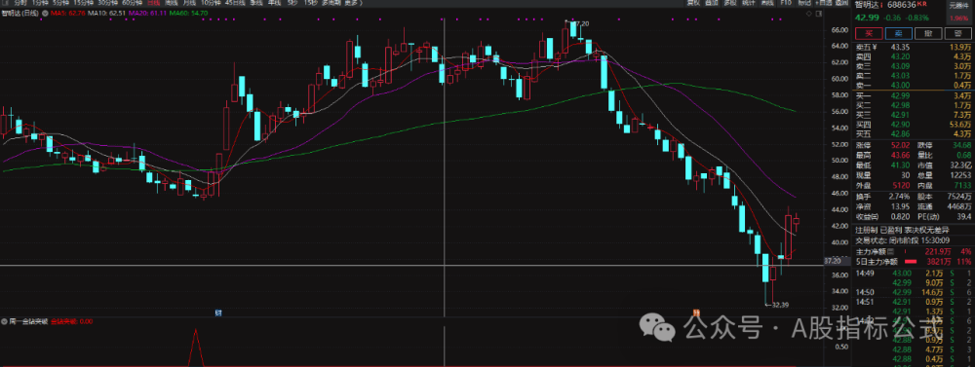Click the blue 卖 sell button
Screen dimensions: 975x367
pos(898,33)
